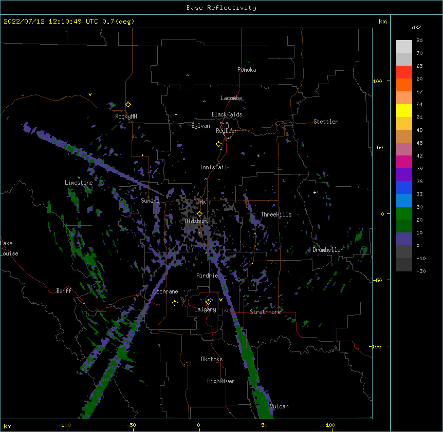Select the pink 45-42 dBZ legend swatch
This screenshot has width=443, height=432.
404,149
